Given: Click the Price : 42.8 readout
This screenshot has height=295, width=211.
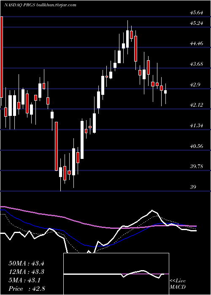Looking at the screenshot, I should pyautogui.click(x=26, y=289).
